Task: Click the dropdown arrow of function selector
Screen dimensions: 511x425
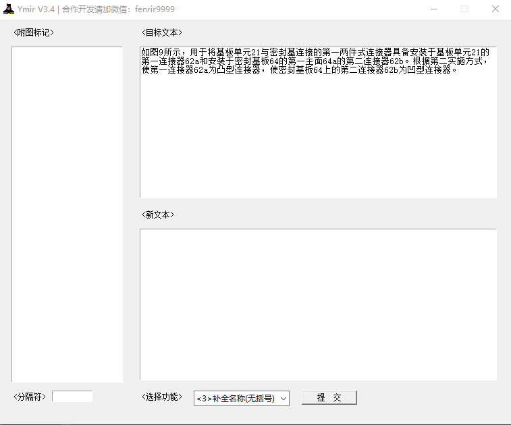Action: (283, 399)
